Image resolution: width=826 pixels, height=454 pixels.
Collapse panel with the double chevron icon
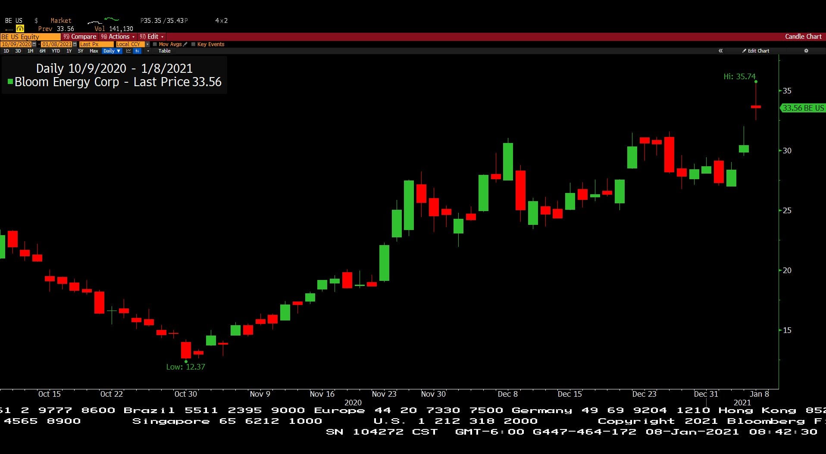click(720, 51)
